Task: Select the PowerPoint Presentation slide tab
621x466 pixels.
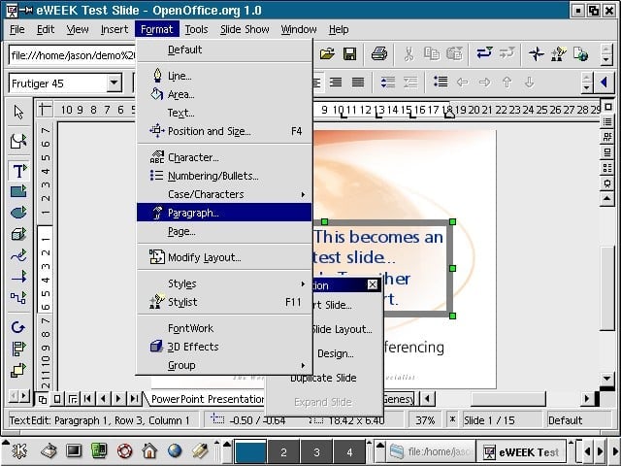Action: coord(208,399)
